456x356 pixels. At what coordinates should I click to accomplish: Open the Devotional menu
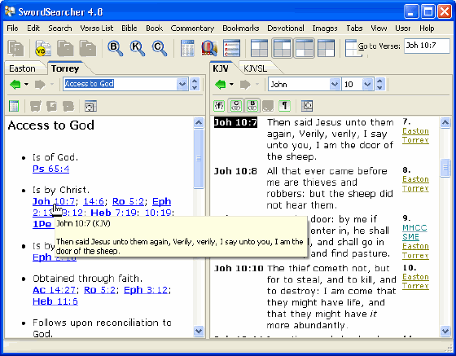coord(286,29)
